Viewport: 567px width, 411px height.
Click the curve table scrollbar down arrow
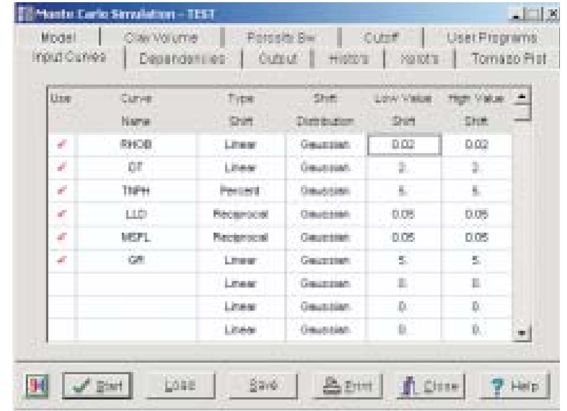coord(522,333)
